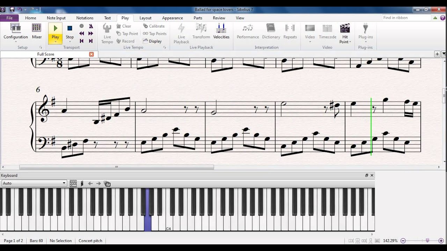
Task: Click the Find in ribbon field
Action: (x=406, y=18)
